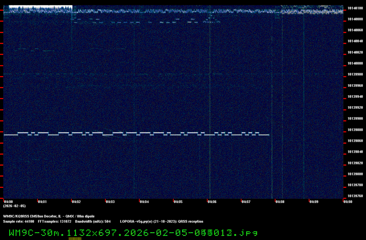The image size is (366, 240).
Task: Click the FSK signal trace near 10139880
Action: (x=137, y=133)
